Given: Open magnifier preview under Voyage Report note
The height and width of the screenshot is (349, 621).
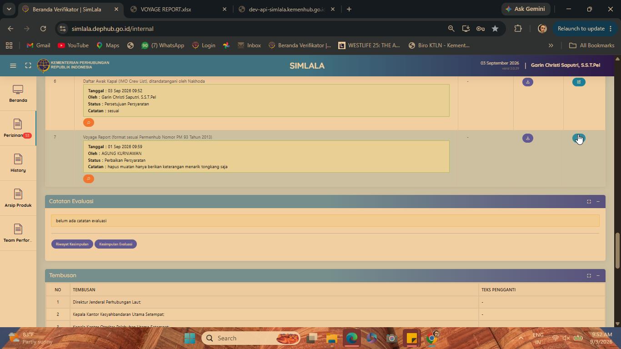Looking at the screenshot, I should click(89, 179).
